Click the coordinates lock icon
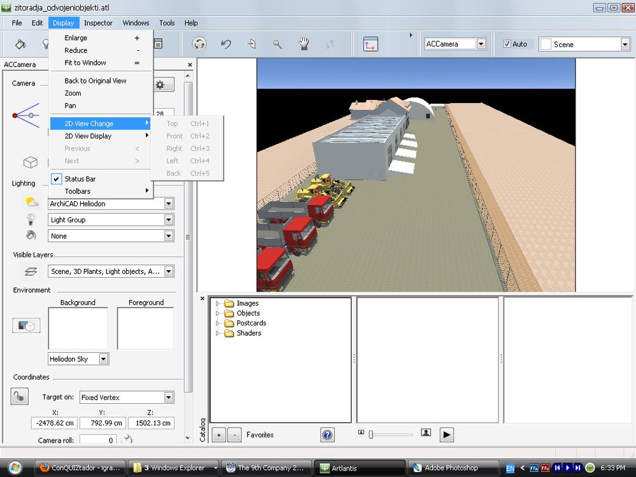 tap(20, 396)
